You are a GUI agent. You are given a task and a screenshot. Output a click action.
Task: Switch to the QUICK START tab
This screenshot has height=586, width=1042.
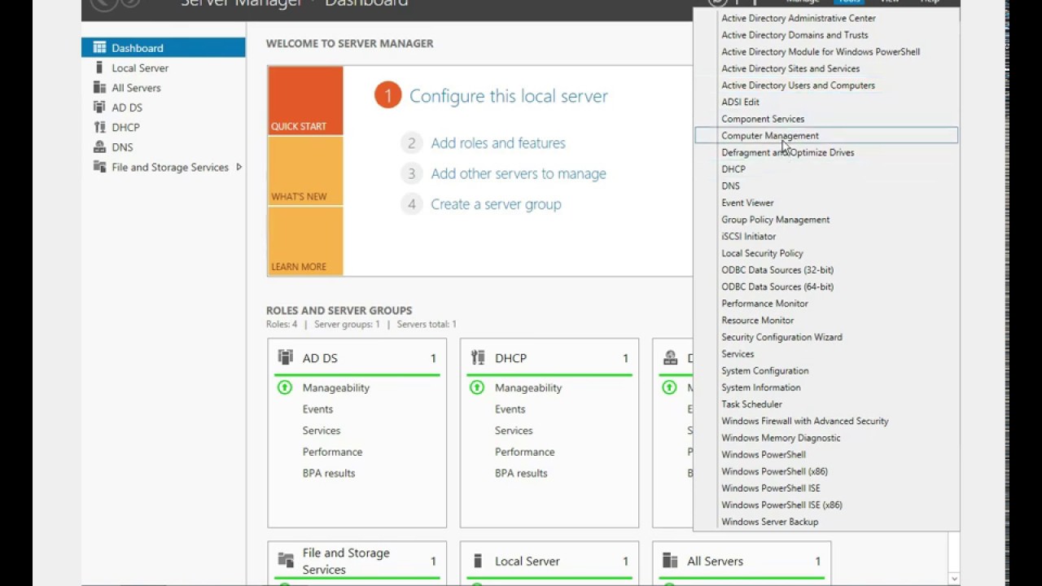click(x=305, y=100)
